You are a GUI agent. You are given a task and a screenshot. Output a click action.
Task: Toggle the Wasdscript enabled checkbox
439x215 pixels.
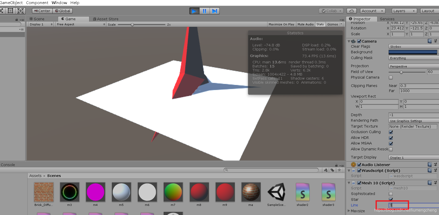point(359,170)
